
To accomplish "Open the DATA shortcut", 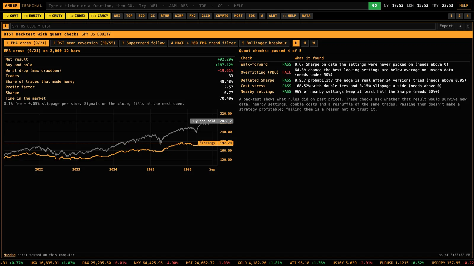I will point(306,16).
